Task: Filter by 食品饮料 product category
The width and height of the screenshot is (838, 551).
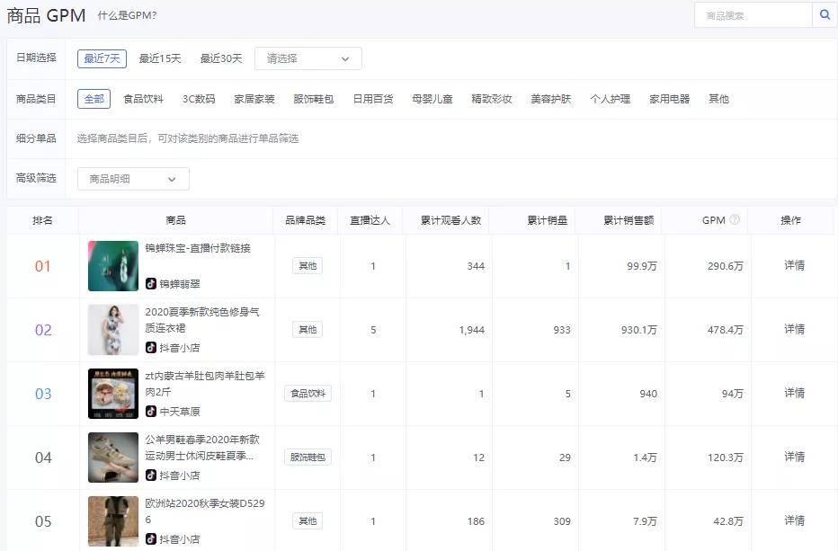Action: tap(143, 99)
